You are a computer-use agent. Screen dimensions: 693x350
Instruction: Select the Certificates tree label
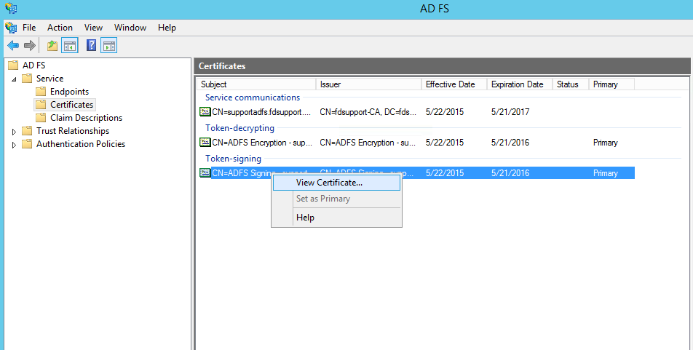(71, 105)
